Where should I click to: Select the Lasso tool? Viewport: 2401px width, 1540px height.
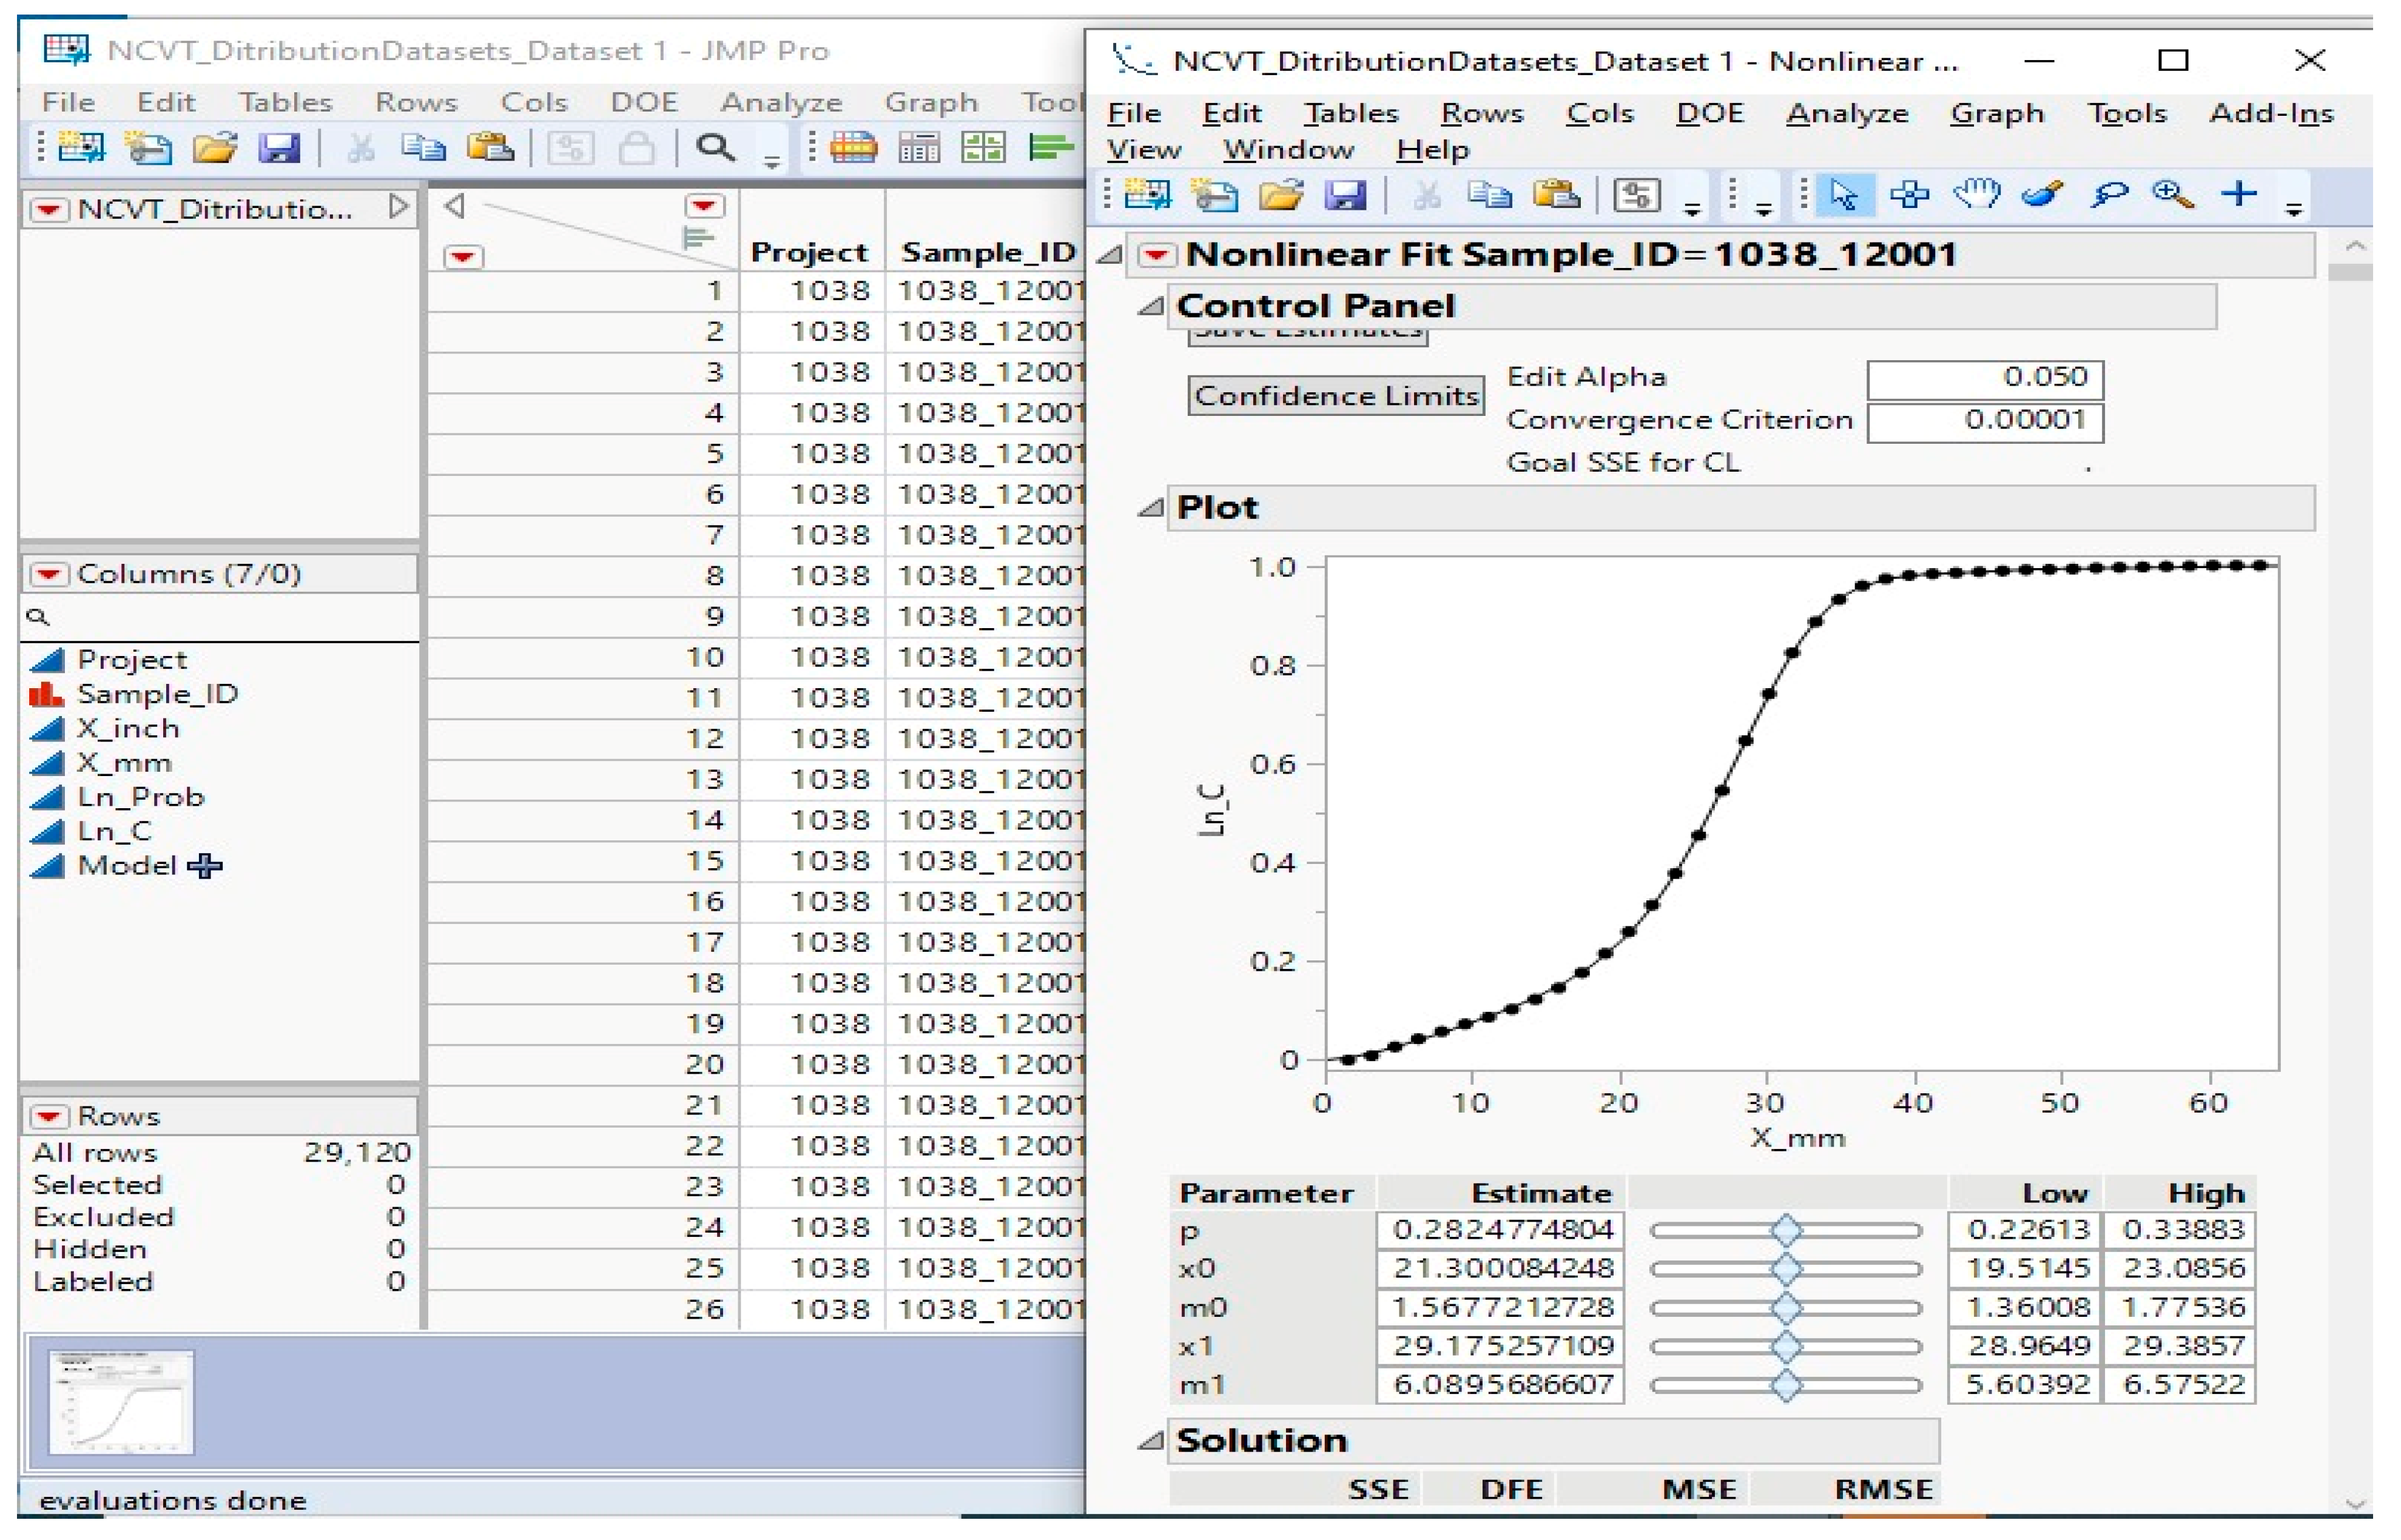2108,194
